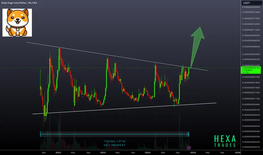Click the "Vol 1,188,918.6T" volume text
This screenshot has width=263, height=155.
pyautogui.click(x=115, y=145)
